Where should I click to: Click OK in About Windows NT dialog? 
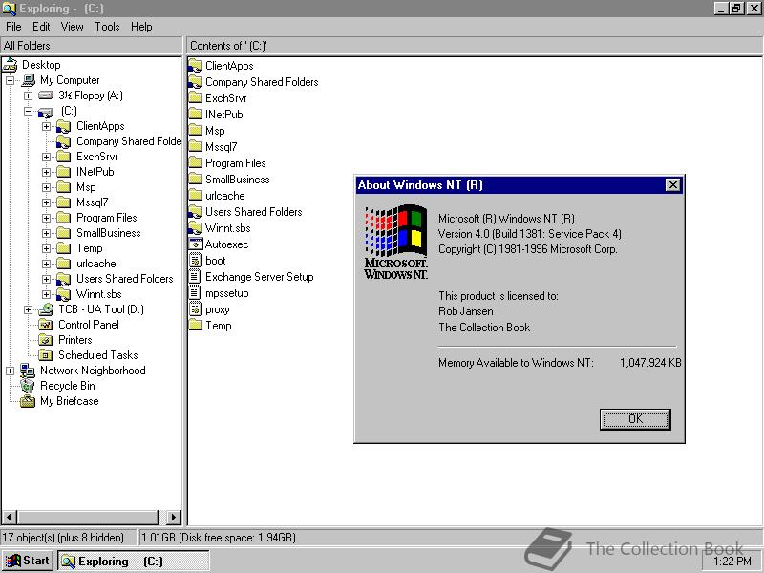pos(635,419)
